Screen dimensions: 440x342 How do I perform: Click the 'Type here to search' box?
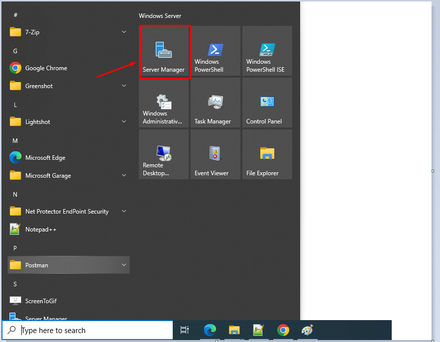point(95,330)
